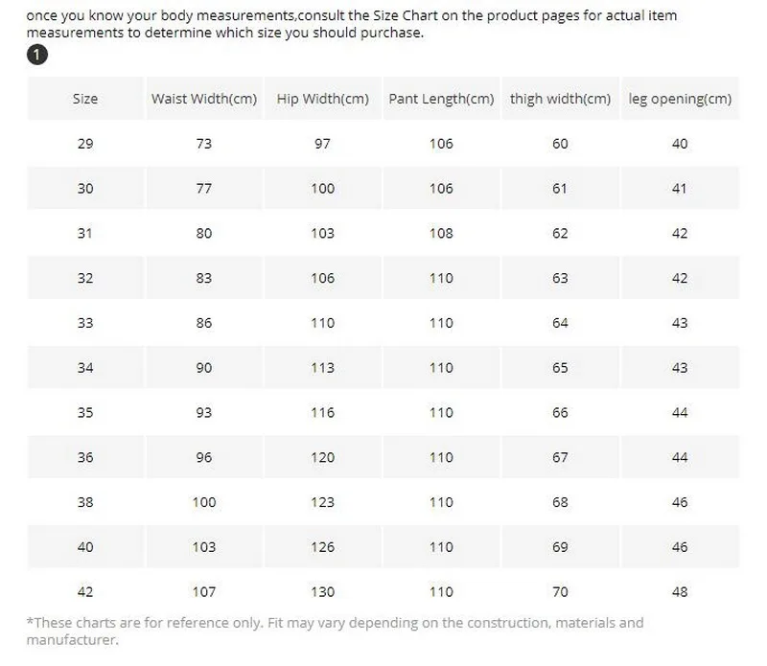Click the black number 1 circle icon
The height and width of the screenshot is (666, 767).
coord(37,55)
